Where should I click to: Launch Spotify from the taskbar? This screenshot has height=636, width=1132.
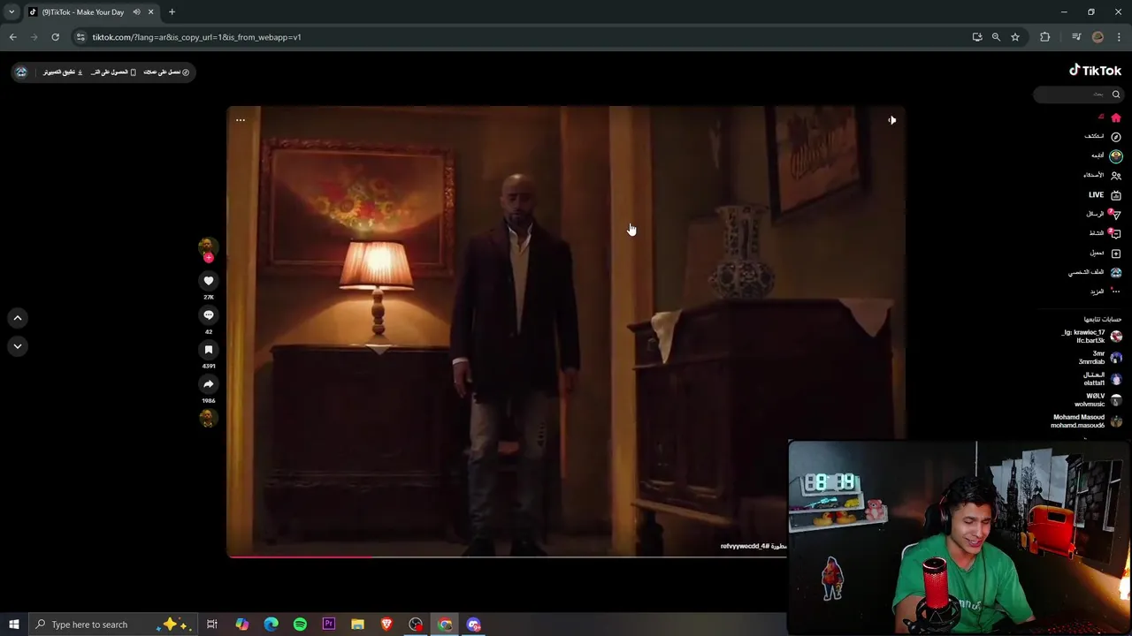tap(300, 625)
